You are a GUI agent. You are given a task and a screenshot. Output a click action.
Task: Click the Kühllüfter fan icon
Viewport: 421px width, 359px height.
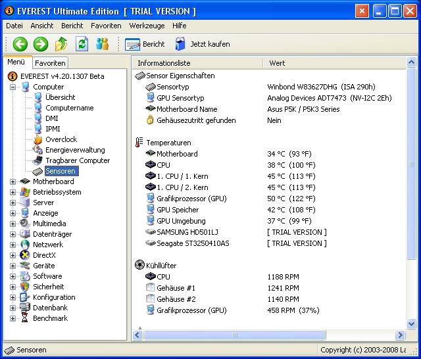tap(139, 265)
